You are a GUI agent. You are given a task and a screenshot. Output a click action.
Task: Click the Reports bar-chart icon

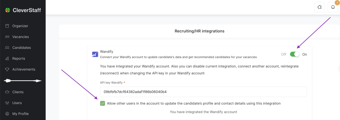coord(7,58)
